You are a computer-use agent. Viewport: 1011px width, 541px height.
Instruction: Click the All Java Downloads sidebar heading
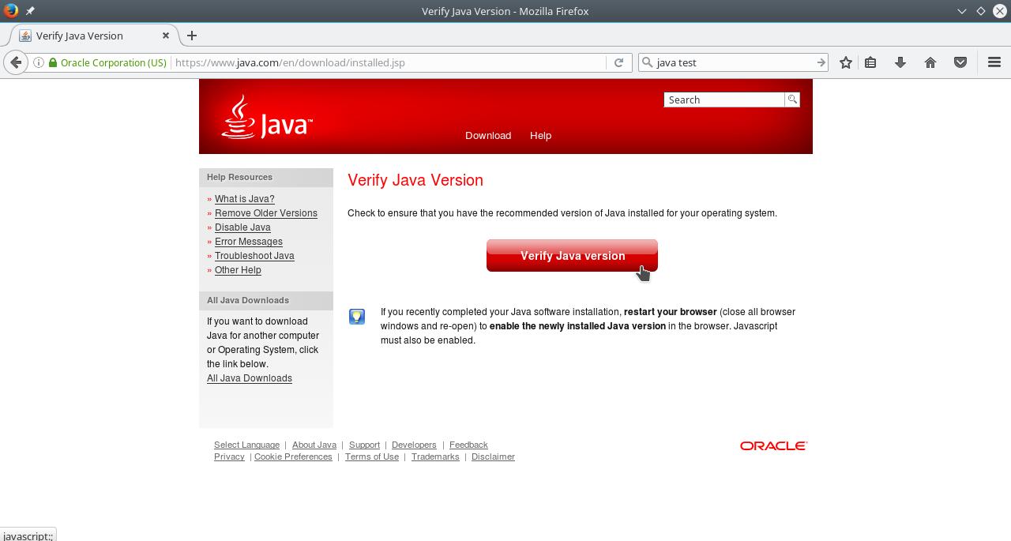[x=248, y=300]
